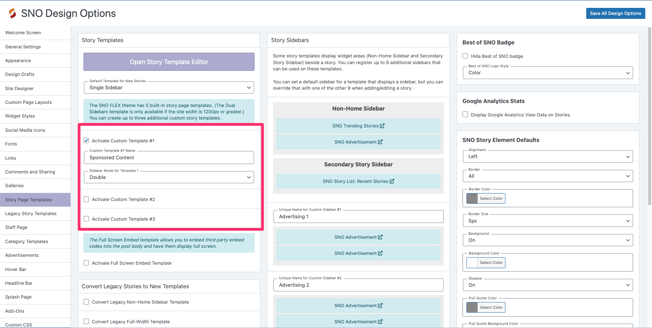Click Save All Design Options button
Image resolution: width=652 pixels, height=328 pixels.
615,13
